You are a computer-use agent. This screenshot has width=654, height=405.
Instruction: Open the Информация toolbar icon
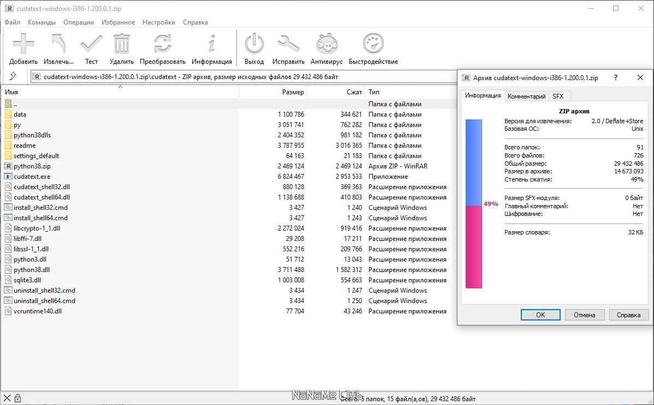(212, 44)
